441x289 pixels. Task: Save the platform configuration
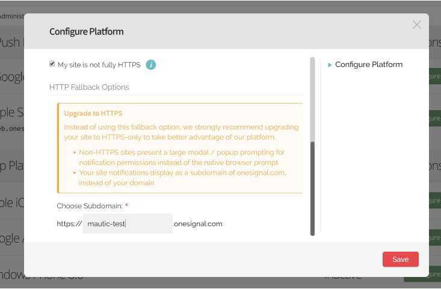(x=400, y=259)
